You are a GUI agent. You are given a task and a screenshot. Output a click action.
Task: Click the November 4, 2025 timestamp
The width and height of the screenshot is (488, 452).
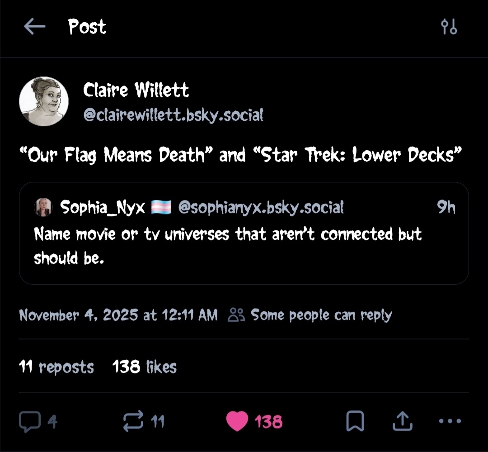coord(118,315)
